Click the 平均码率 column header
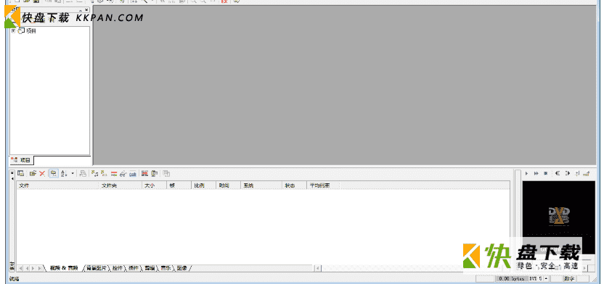Viewport: 604px width, 284px height. coord(323,185)
